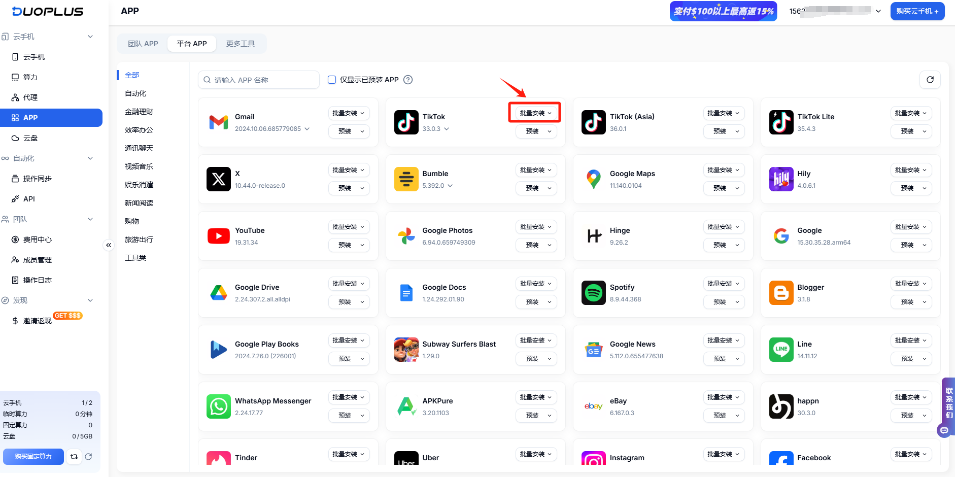Select 工具类 category filter
The image size is (955, 477).
click(135, 258)
